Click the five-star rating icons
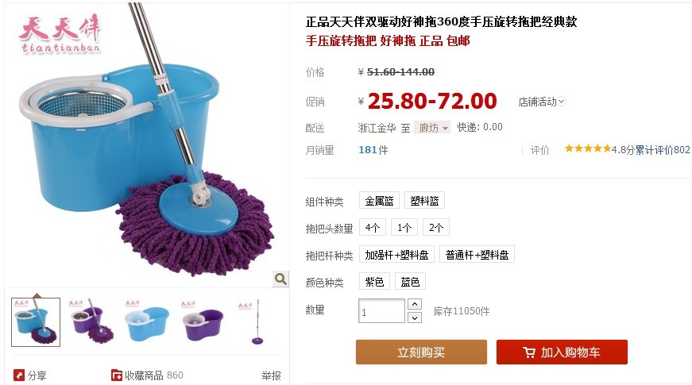692x385 pixels. (588, 148)
